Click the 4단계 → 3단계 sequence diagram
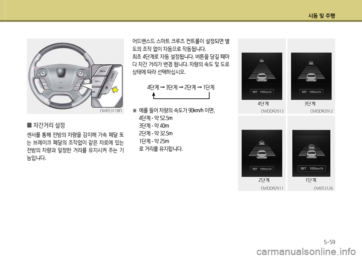This screenshot has height=258, width=362. click(181, 92)
